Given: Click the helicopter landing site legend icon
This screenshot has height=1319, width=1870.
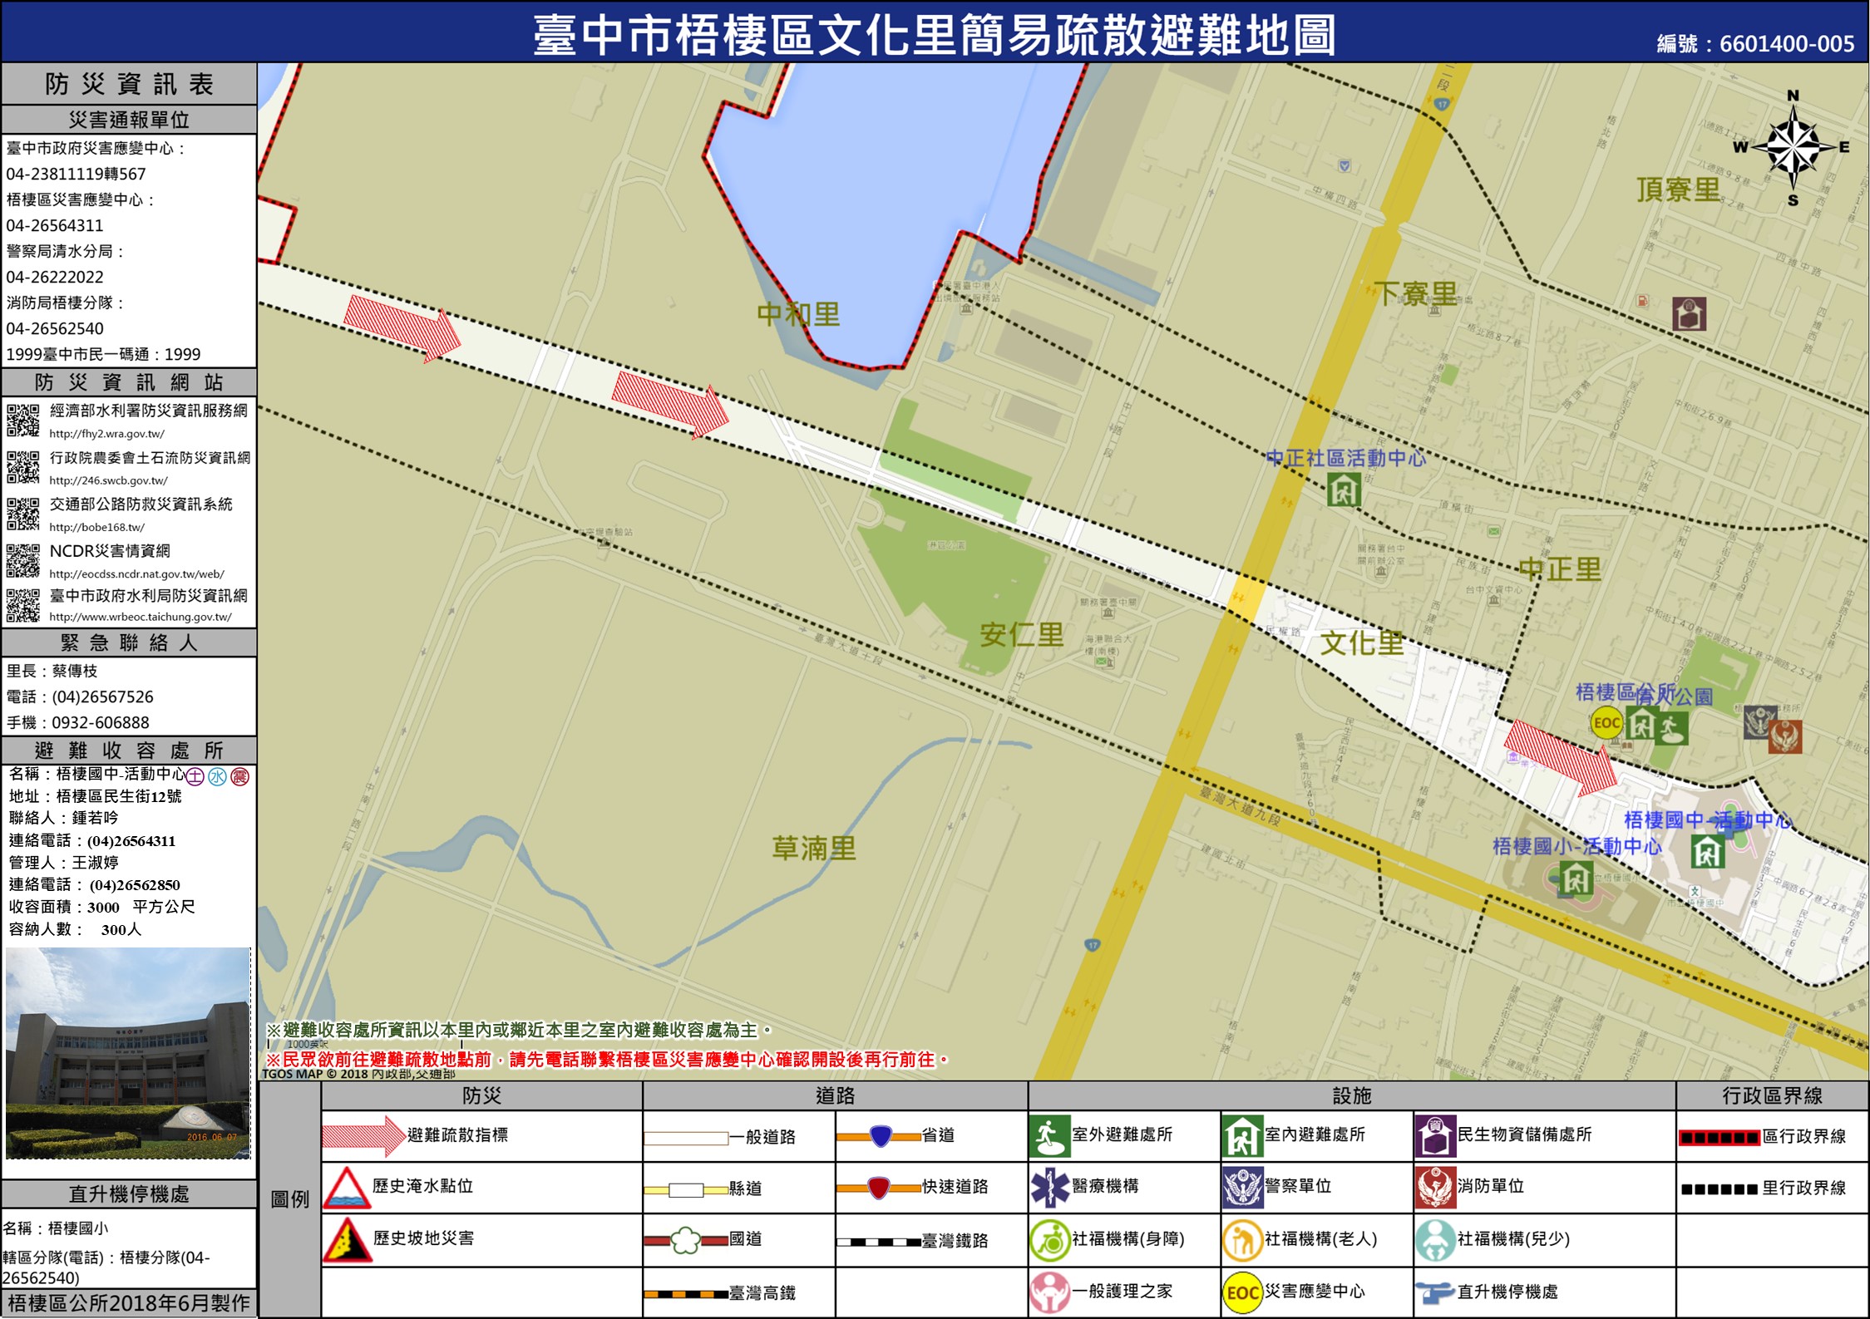Looking at the screenshot, I should 1434,1292.
